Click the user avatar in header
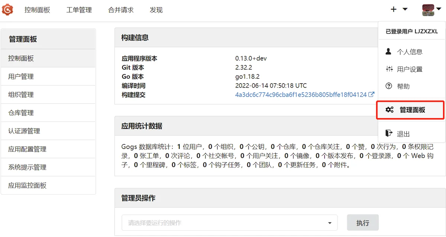The height and width of the screenshot is (237, 446). pos(428,10)
